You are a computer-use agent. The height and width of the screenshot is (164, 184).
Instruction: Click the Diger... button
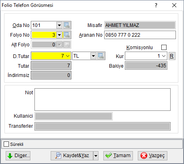pos(18,156)
